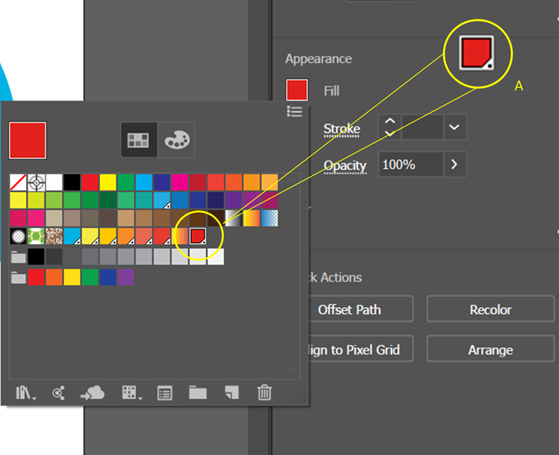The image size is (559, 455).
Task: Create a New Swatch
Action: [230, 393]
